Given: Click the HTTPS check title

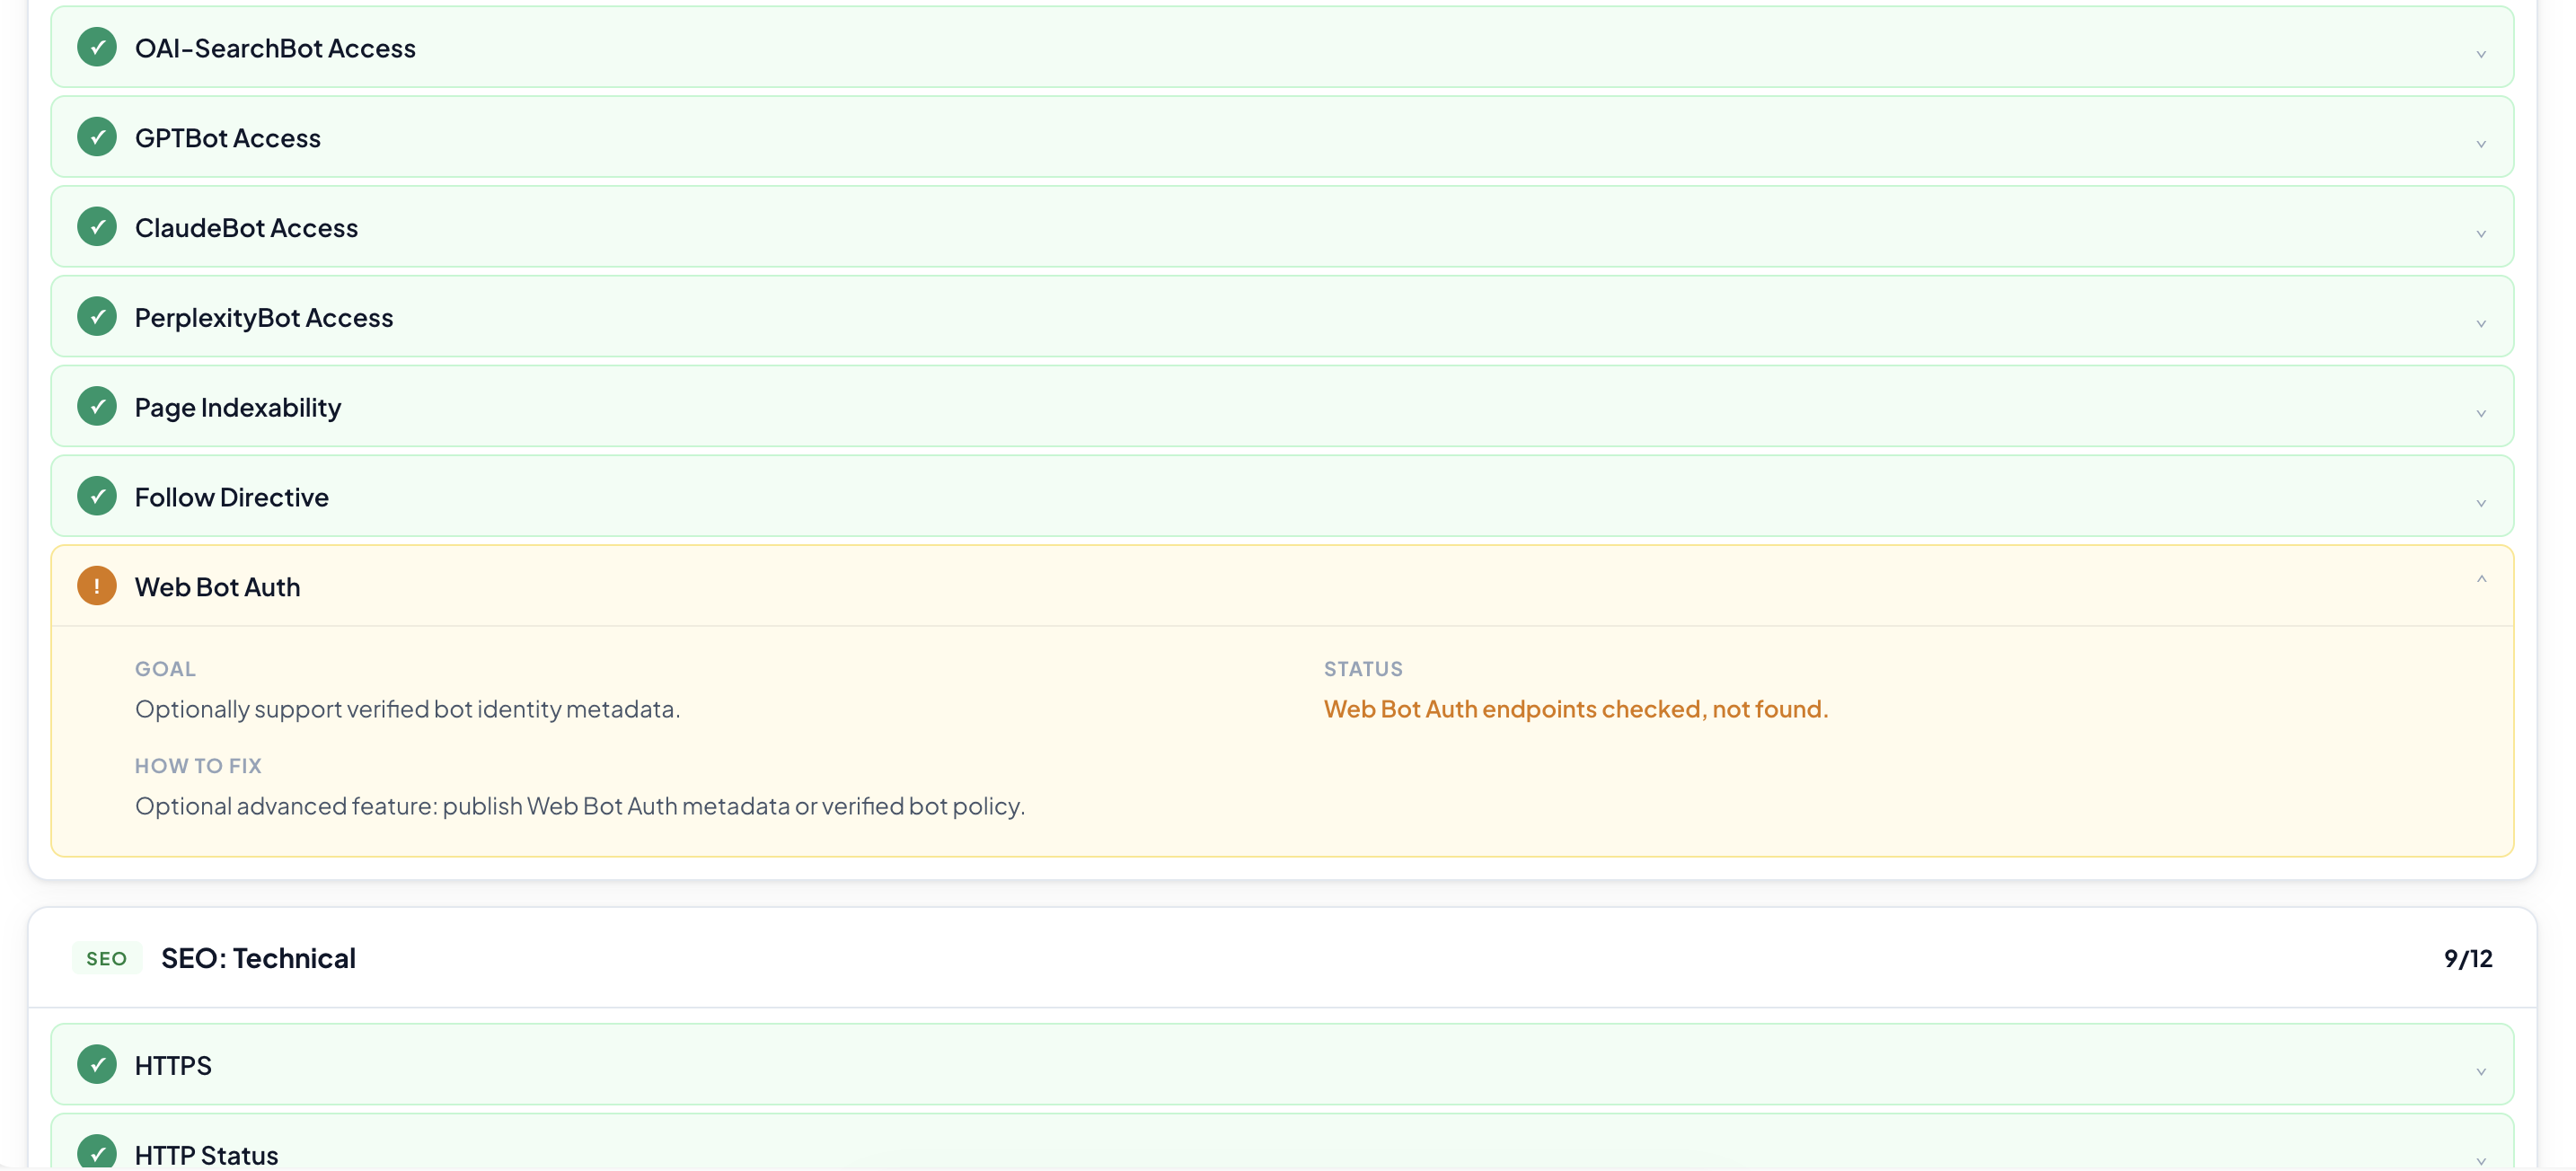Looking at the screenshot, I should click(x=173, y=1066).
